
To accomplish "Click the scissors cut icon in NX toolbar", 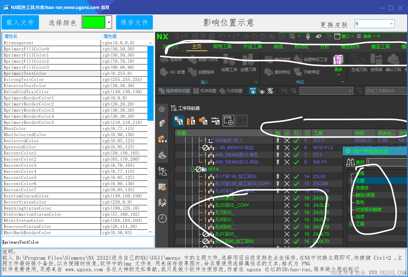I will click(x=247, y=36).
